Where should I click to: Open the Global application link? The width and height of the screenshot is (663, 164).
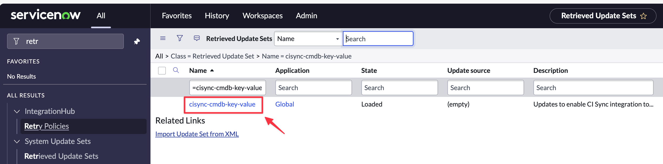(285, 104)
